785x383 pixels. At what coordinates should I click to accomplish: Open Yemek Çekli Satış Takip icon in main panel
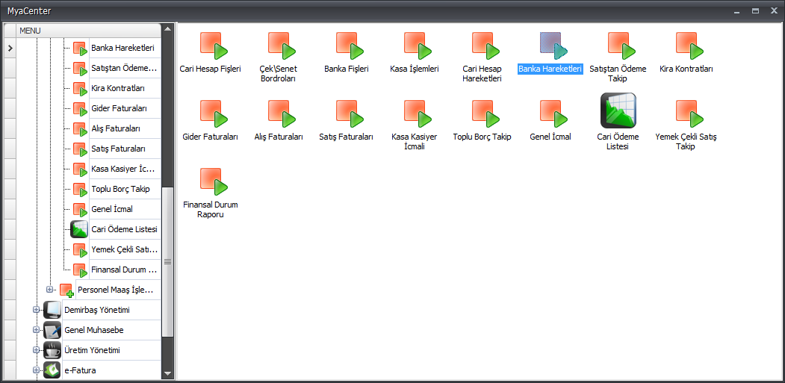tap(690, 113)
